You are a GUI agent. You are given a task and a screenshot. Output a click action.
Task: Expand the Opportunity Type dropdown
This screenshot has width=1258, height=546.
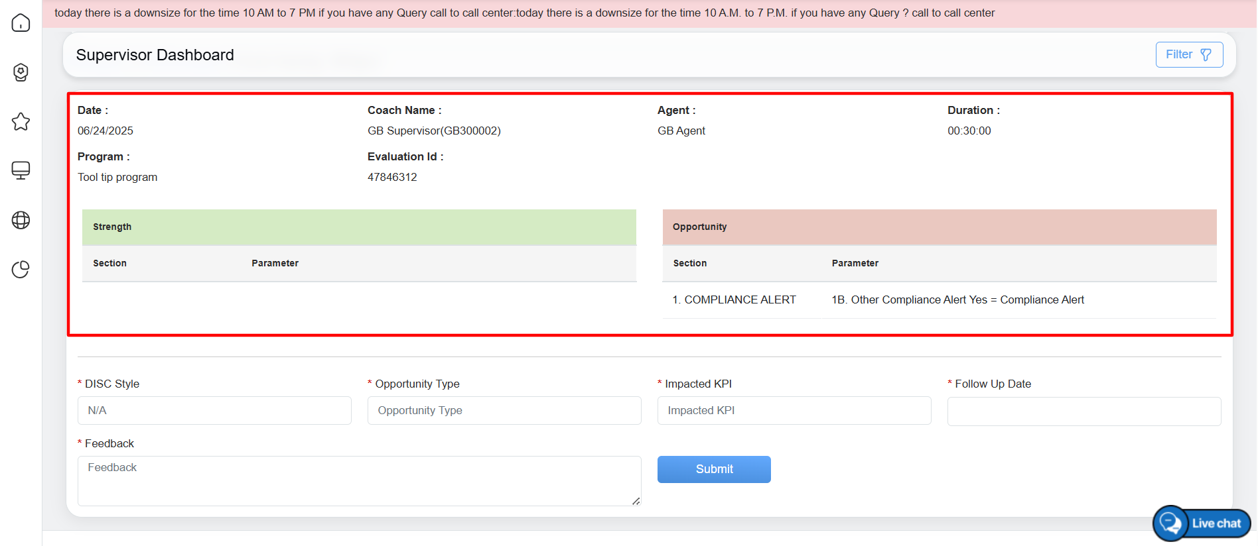[504, 410]
